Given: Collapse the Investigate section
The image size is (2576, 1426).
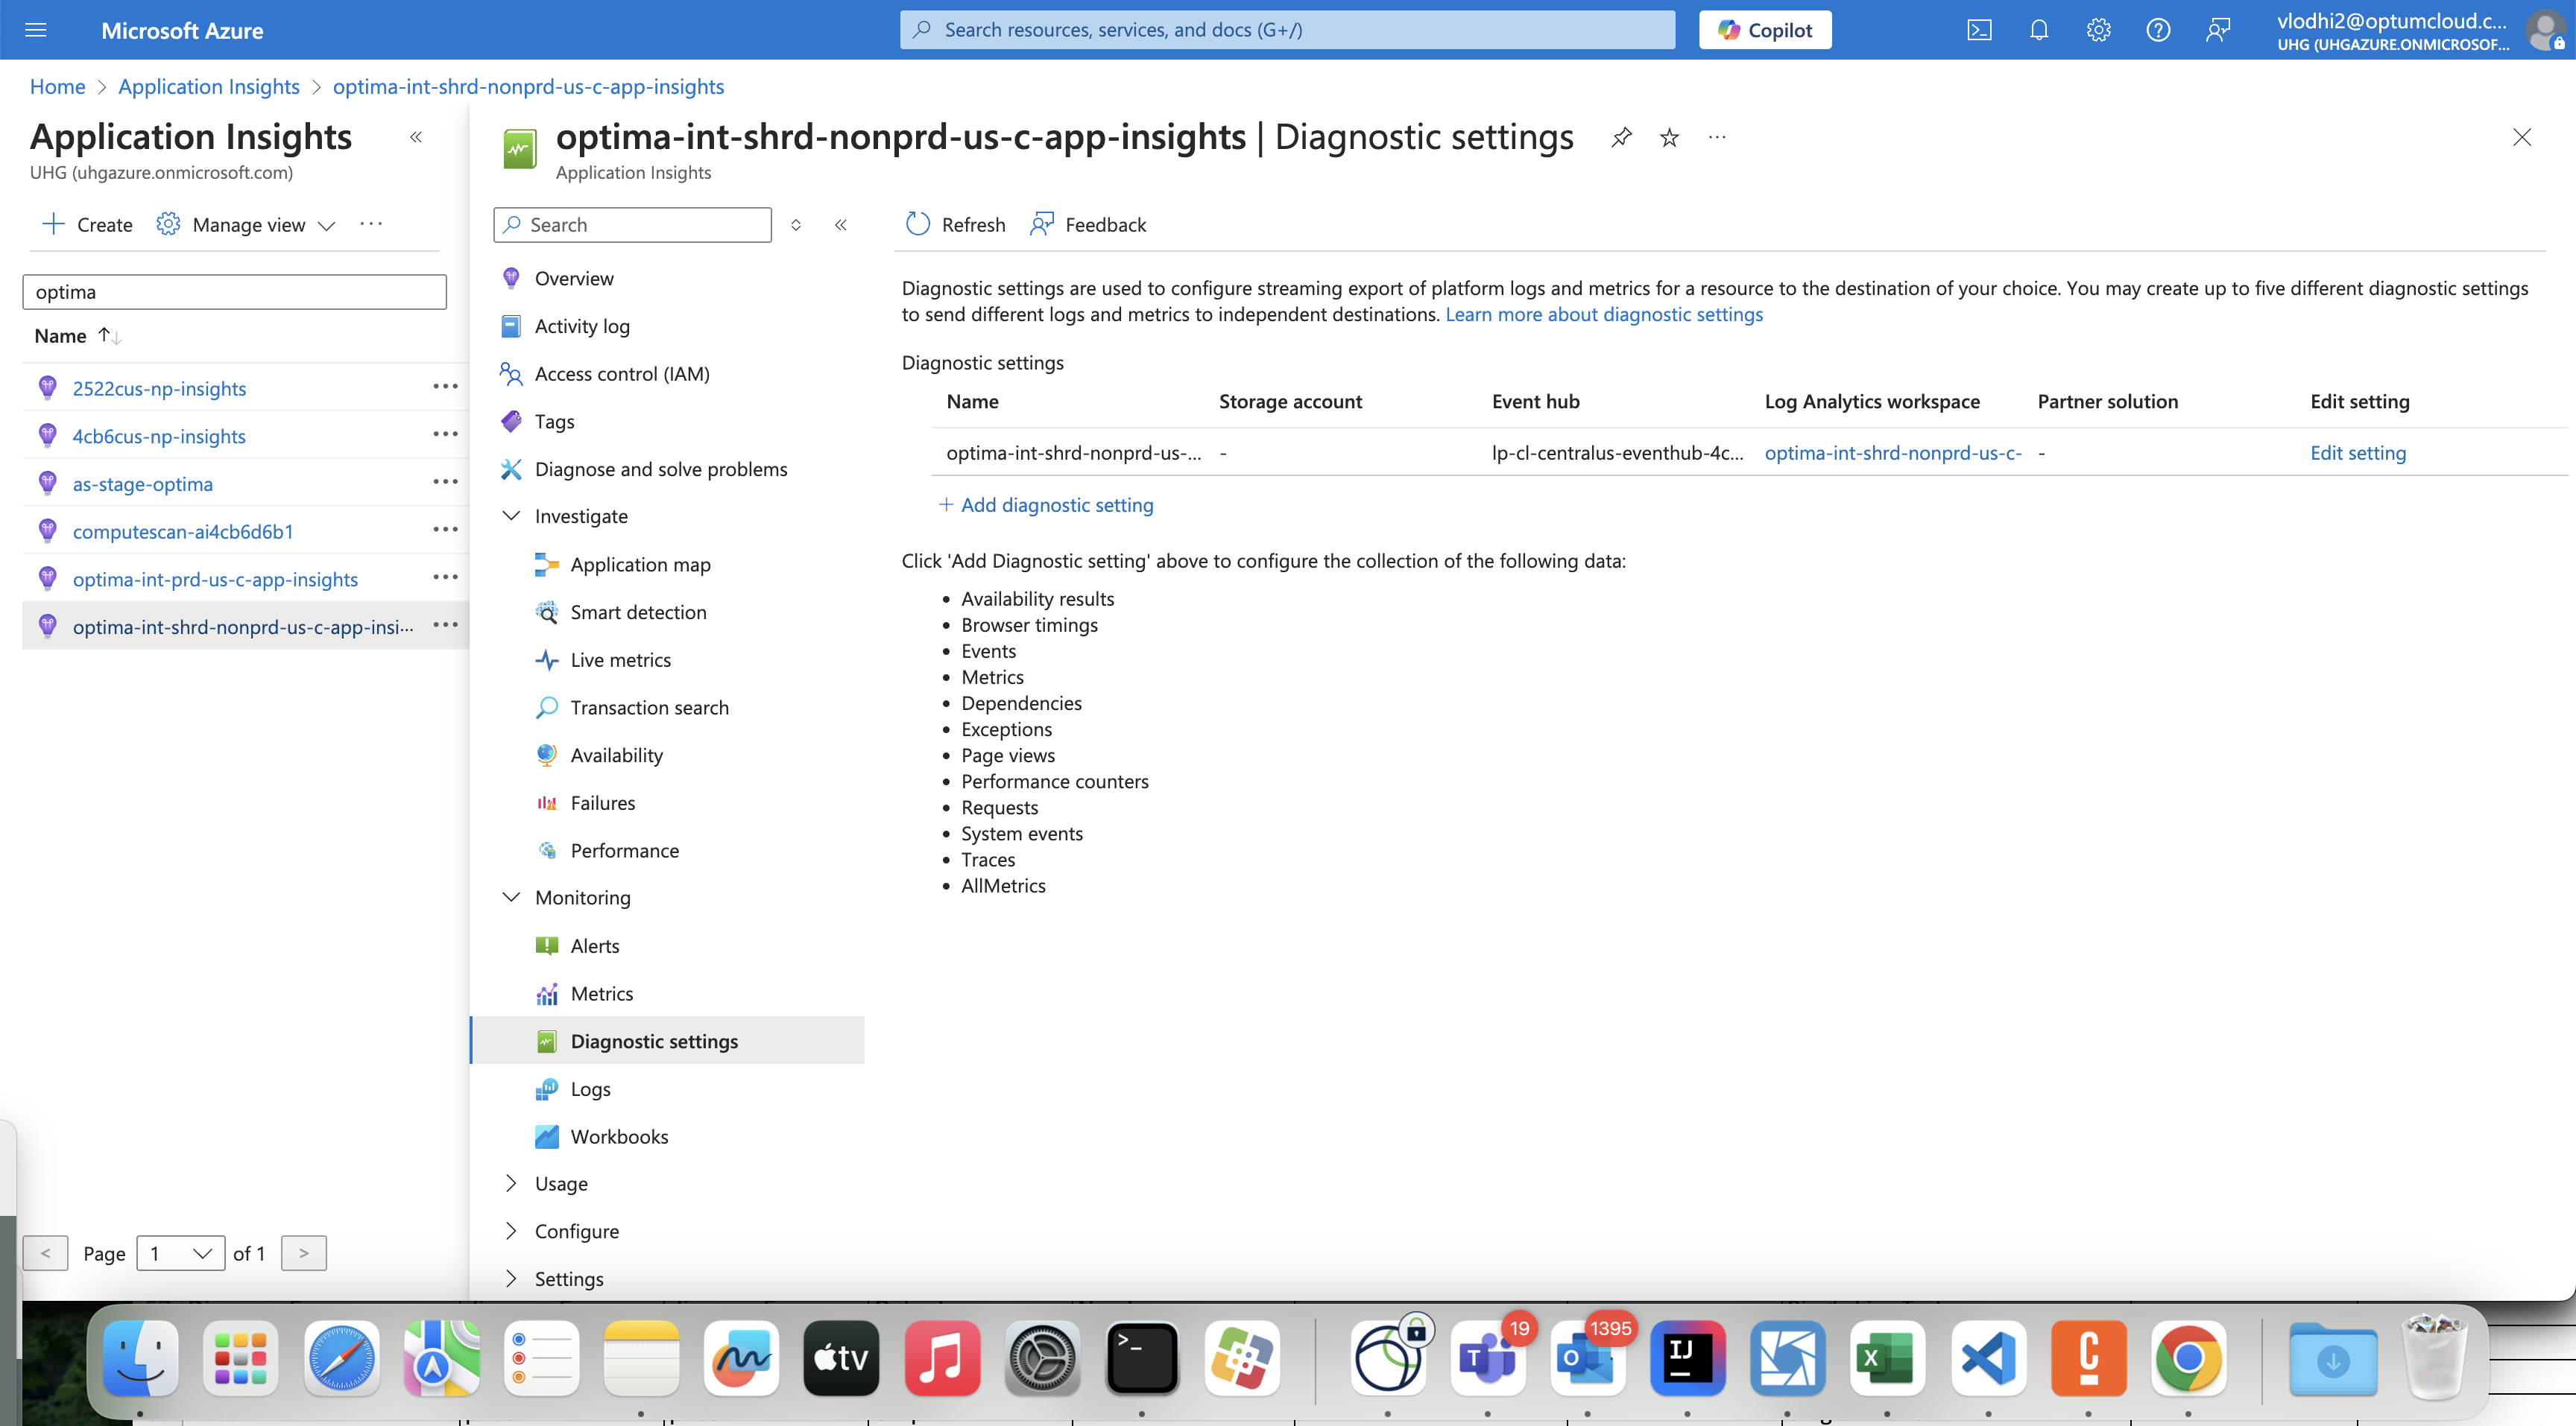Looking at the screenshot, I should [x=511, y=516].
